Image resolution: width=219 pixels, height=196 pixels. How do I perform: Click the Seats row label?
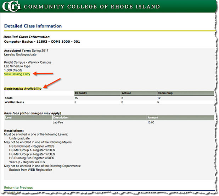9,98
